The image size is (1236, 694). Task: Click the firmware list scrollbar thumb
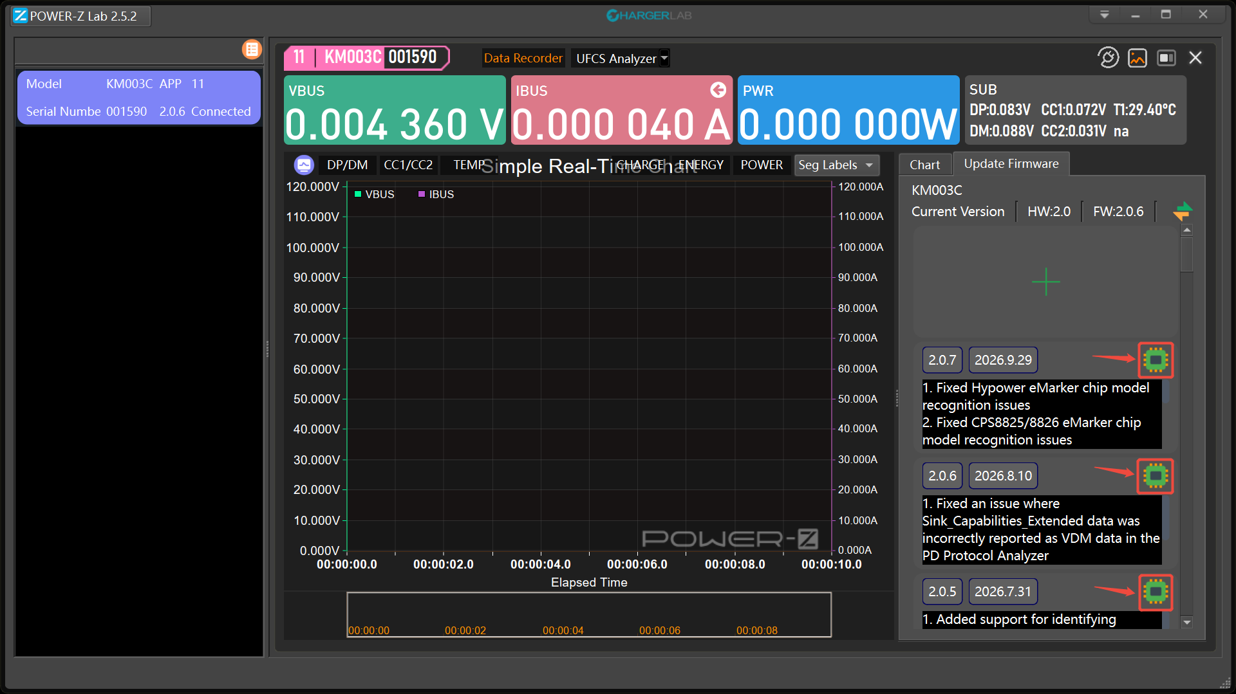click(1186, 255)
